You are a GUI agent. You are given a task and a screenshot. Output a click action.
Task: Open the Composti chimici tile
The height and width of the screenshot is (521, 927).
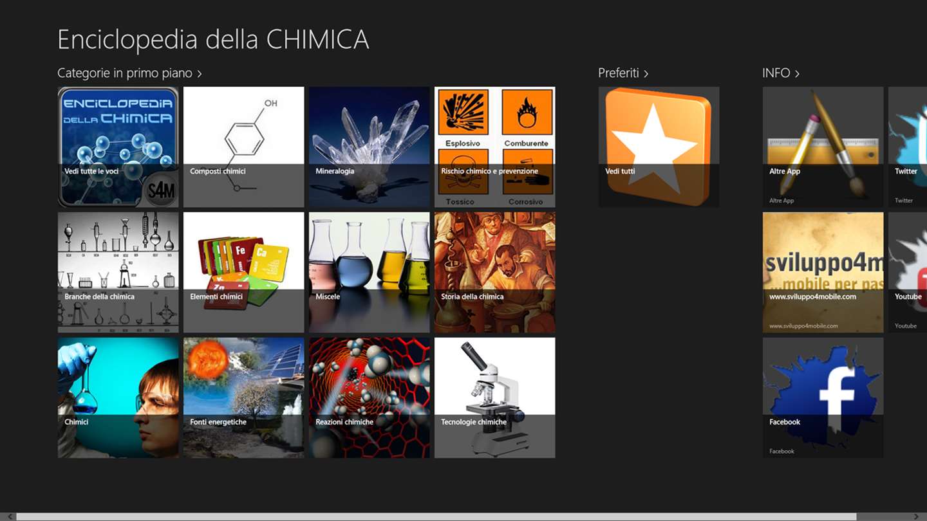coord(243,147)
